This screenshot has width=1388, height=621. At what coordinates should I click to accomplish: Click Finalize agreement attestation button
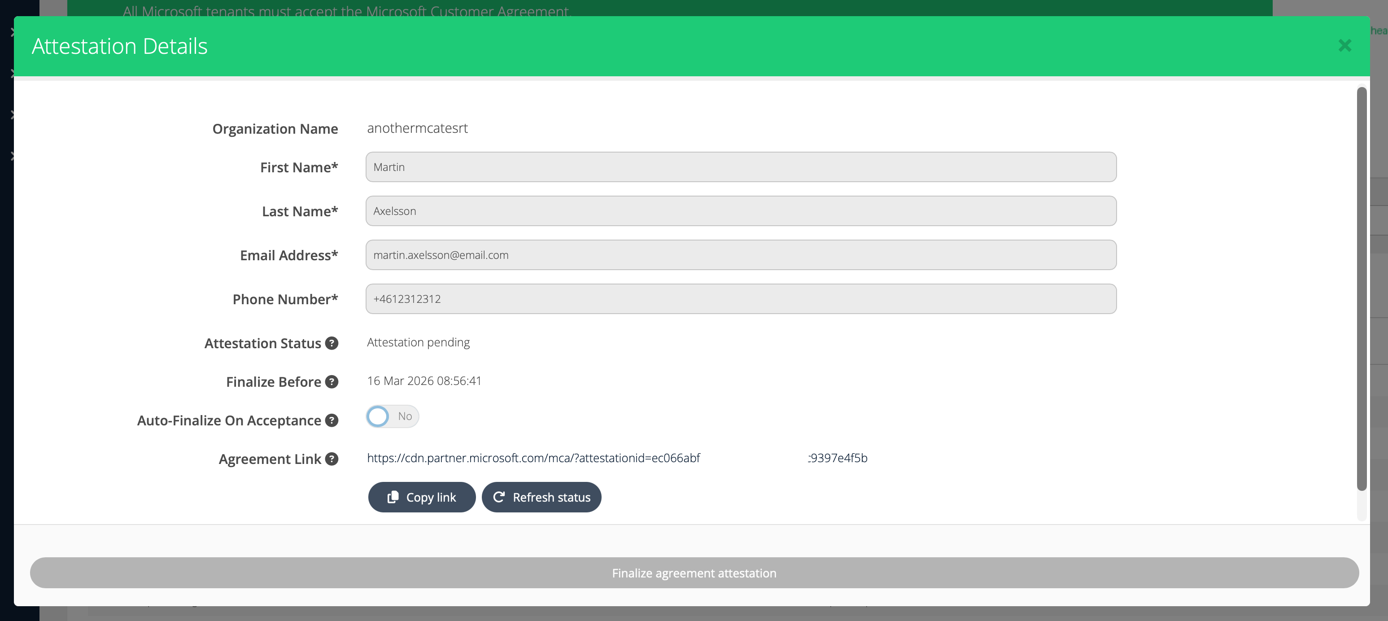pos(694,573)
